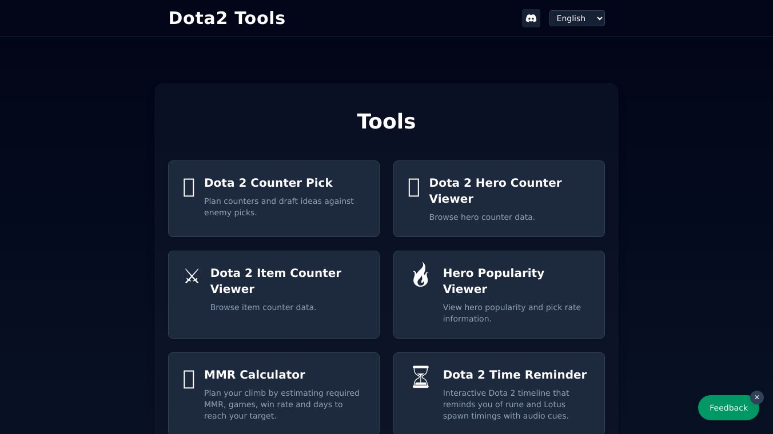Click the flame icon on Hero Popularity Viewer
Screen dimensions: 773x434
[421, 275]
